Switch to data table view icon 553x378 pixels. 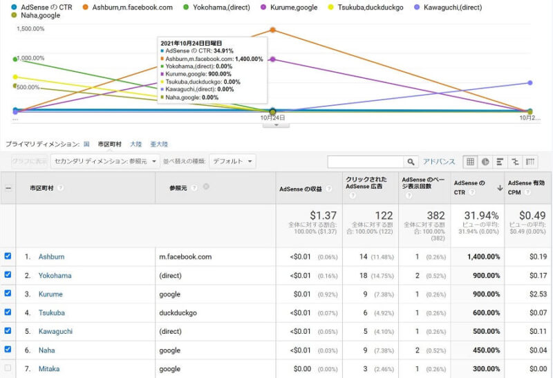[x=470, y=162]
